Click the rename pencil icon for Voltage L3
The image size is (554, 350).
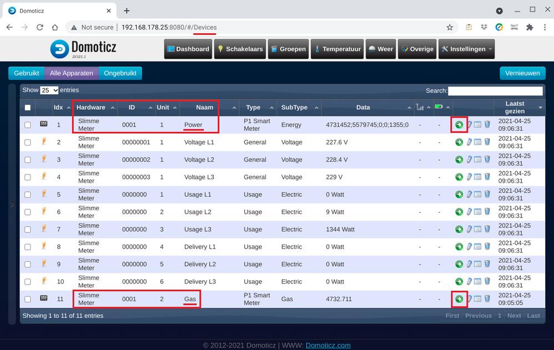click(469, 177)
